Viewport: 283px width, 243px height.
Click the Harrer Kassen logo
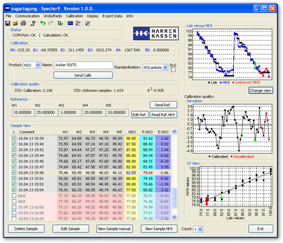pyautogui.click(x=156, y=33)
